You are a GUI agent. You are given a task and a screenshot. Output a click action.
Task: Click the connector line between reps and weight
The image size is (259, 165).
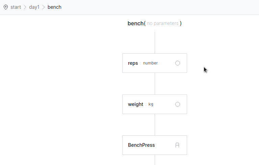tap(155, 84)
